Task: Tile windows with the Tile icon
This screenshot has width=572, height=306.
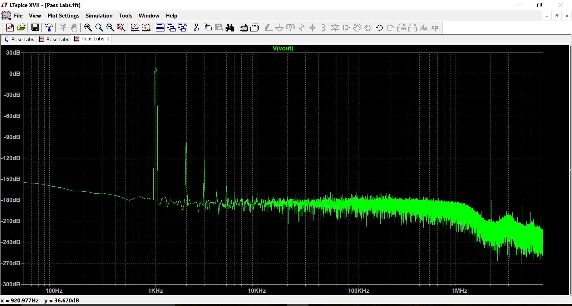Action: pyautogui.click(x=160, y=28)
